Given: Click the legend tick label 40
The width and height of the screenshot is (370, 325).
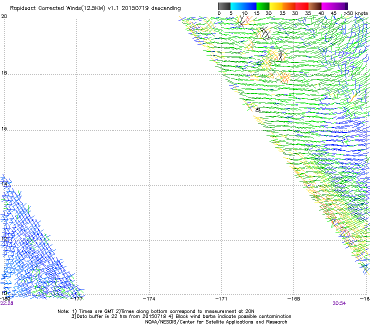Looking at the screenshot, I should pos(321,13).
